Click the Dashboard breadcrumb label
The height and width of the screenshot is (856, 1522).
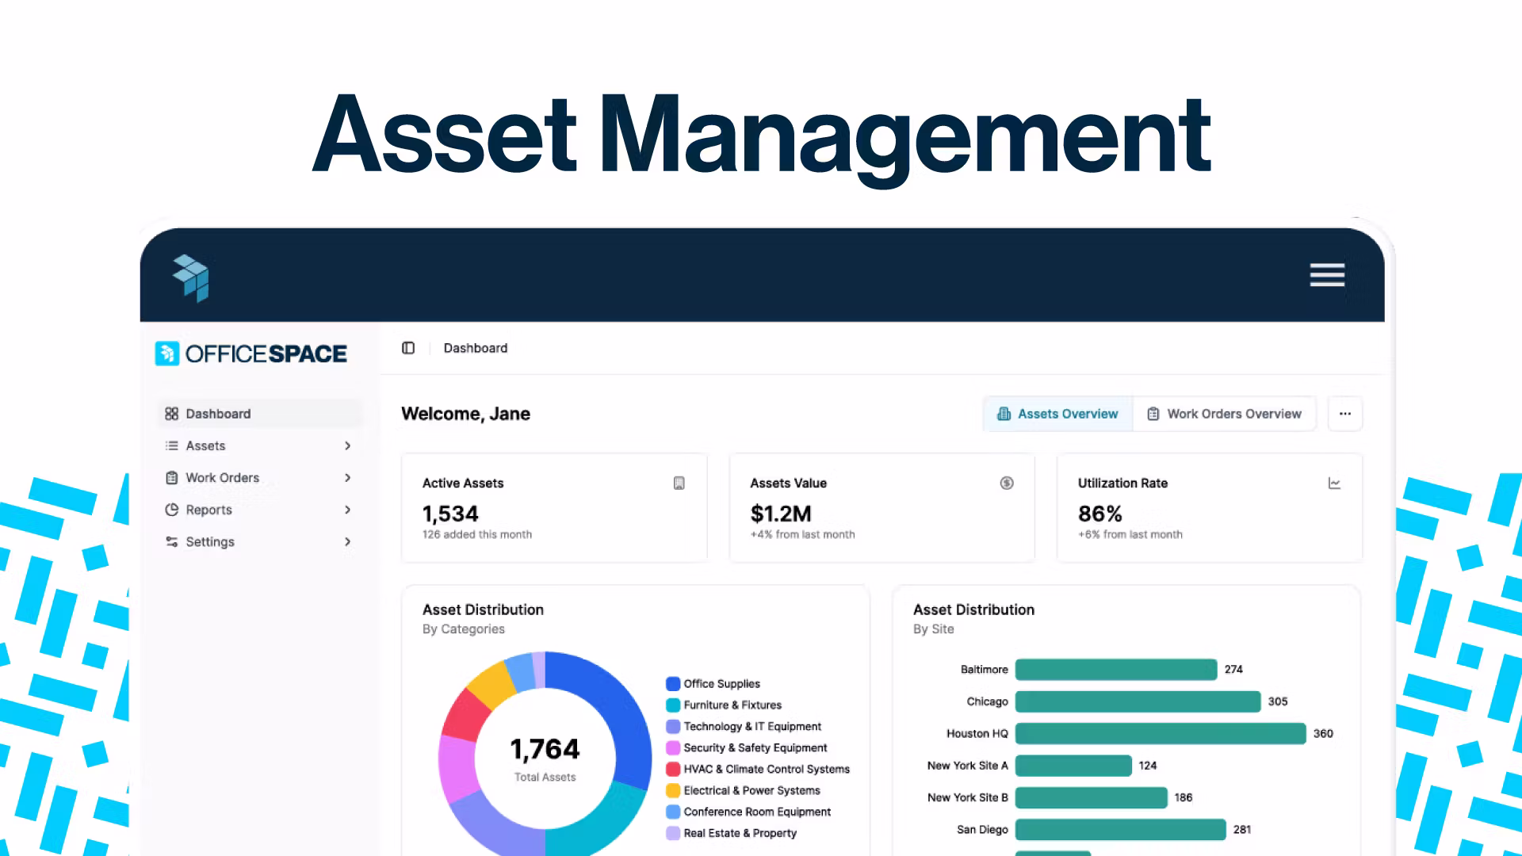pos(475,348)
